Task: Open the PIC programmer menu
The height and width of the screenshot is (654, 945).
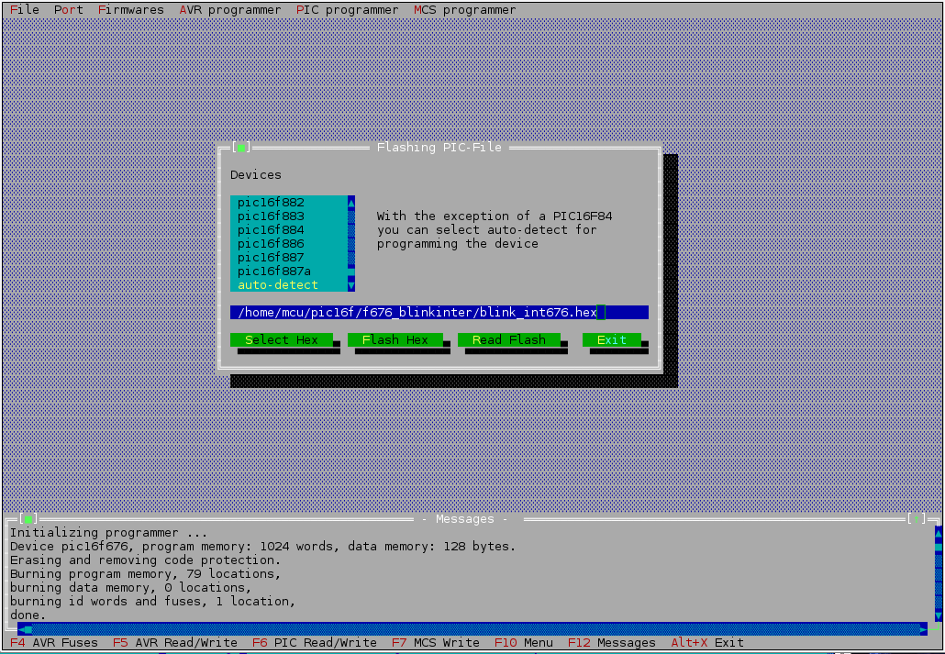Action: click(348, 10)
